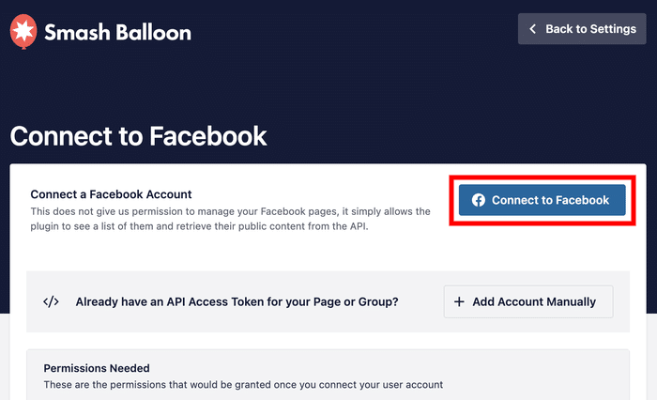Click the code brackets icon
Screen dimensions: 657x400
(52, 301)
